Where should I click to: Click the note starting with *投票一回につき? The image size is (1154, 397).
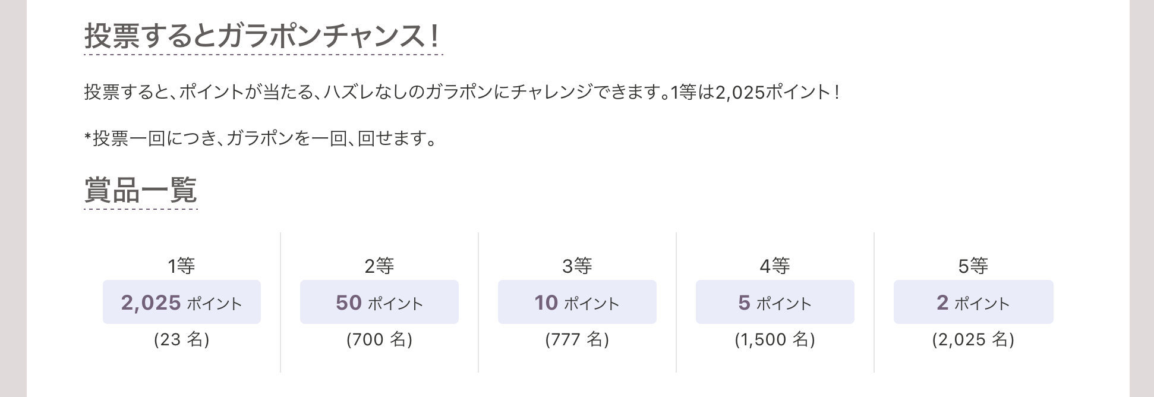tap(261, 138)
